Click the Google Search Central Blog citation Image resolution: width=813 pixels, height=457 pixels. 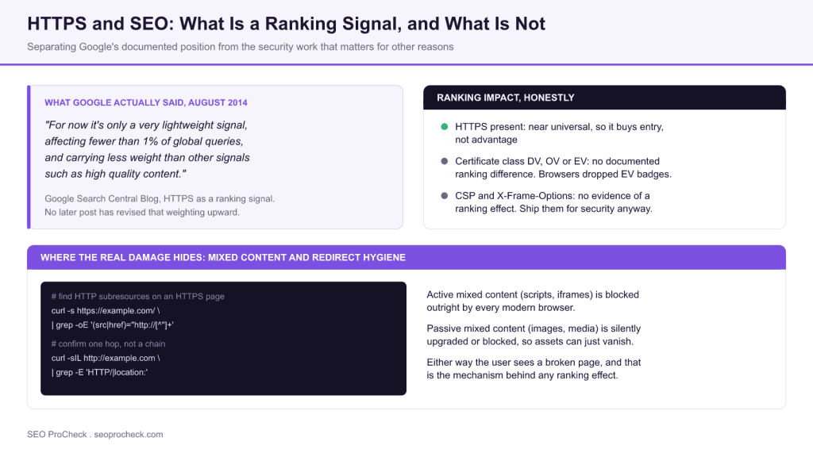tap(160, 205)
